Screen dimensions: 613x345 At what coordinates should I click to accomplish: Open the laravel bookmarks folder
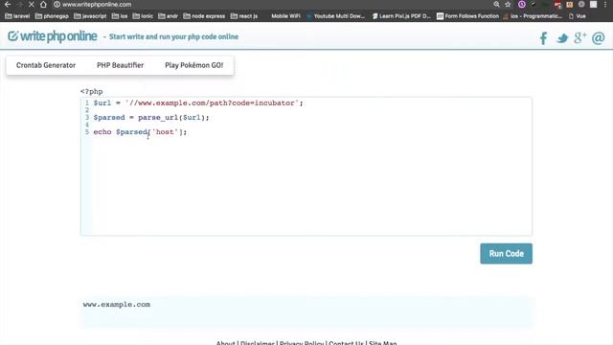point(17,16)
